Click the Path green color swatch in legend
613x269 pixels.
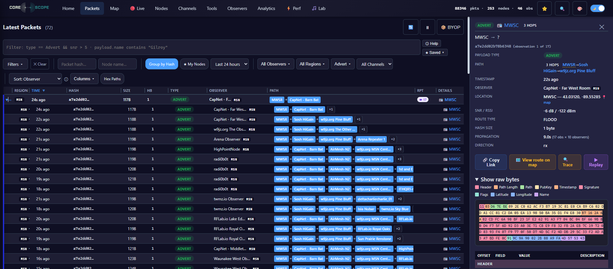pos(522,187)
